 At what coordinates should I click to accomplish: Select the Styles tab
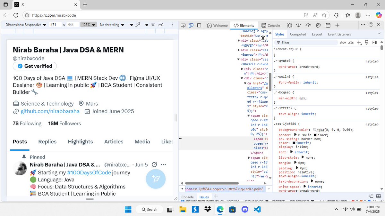[x=280, y=34]
